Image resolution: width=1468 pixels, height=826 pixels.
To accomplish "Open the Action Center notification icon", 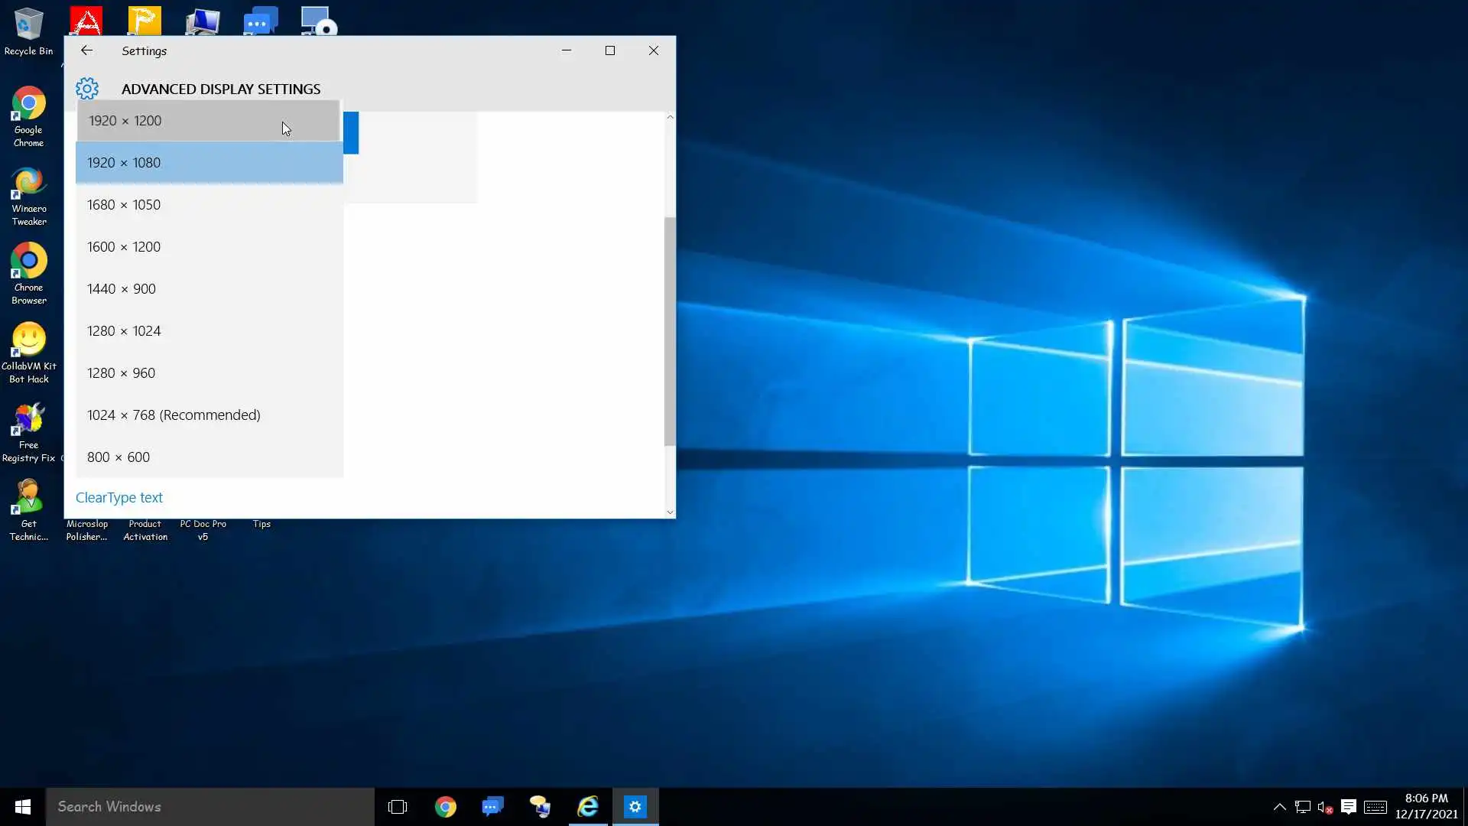I will [x=1349, y=807].
